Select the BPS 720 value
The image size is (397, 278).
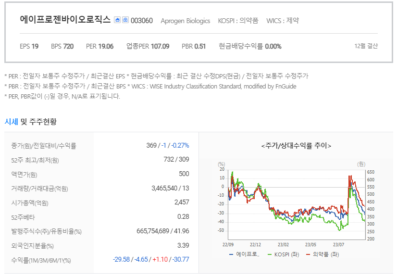pyautogui.click(x=62, y=46)
